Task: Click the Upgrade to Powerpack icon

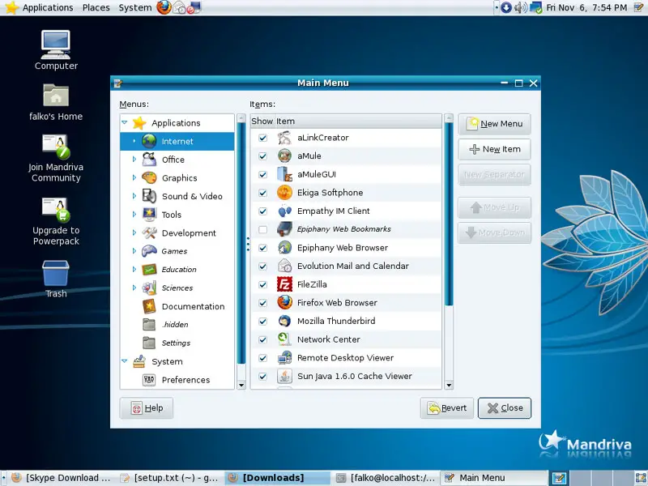Action: [56, 210]
